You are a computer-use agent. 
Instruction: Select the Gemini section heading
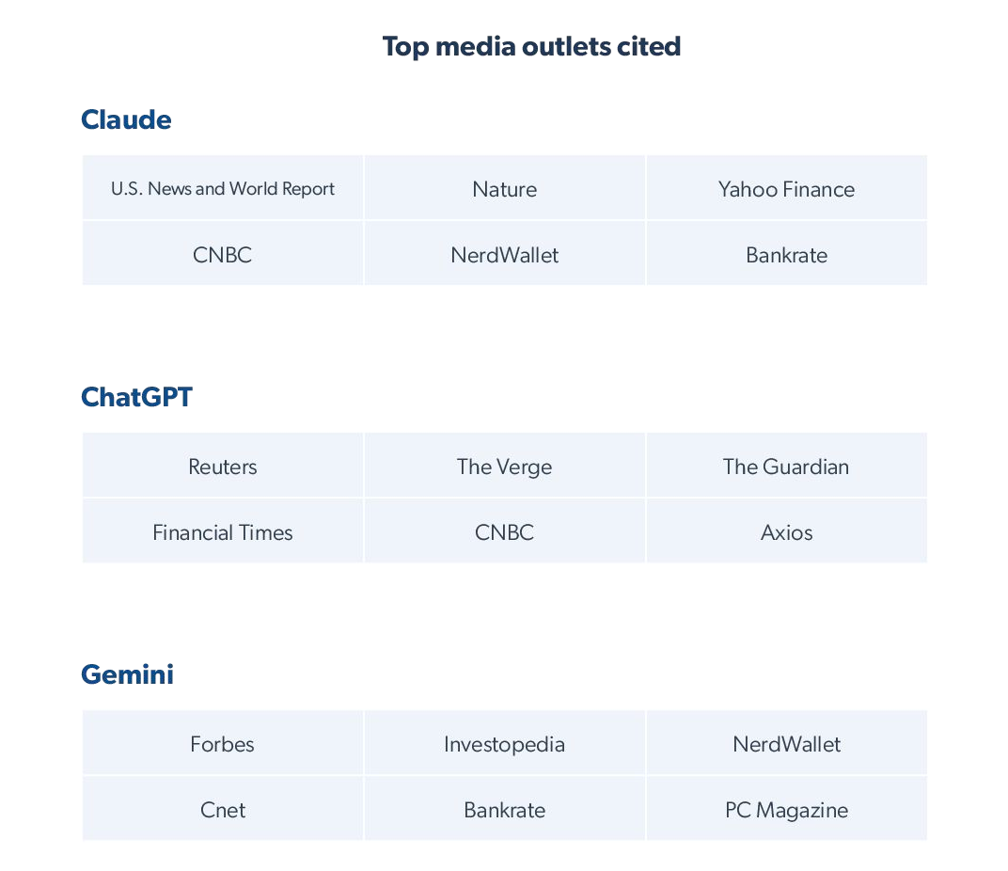127,674
